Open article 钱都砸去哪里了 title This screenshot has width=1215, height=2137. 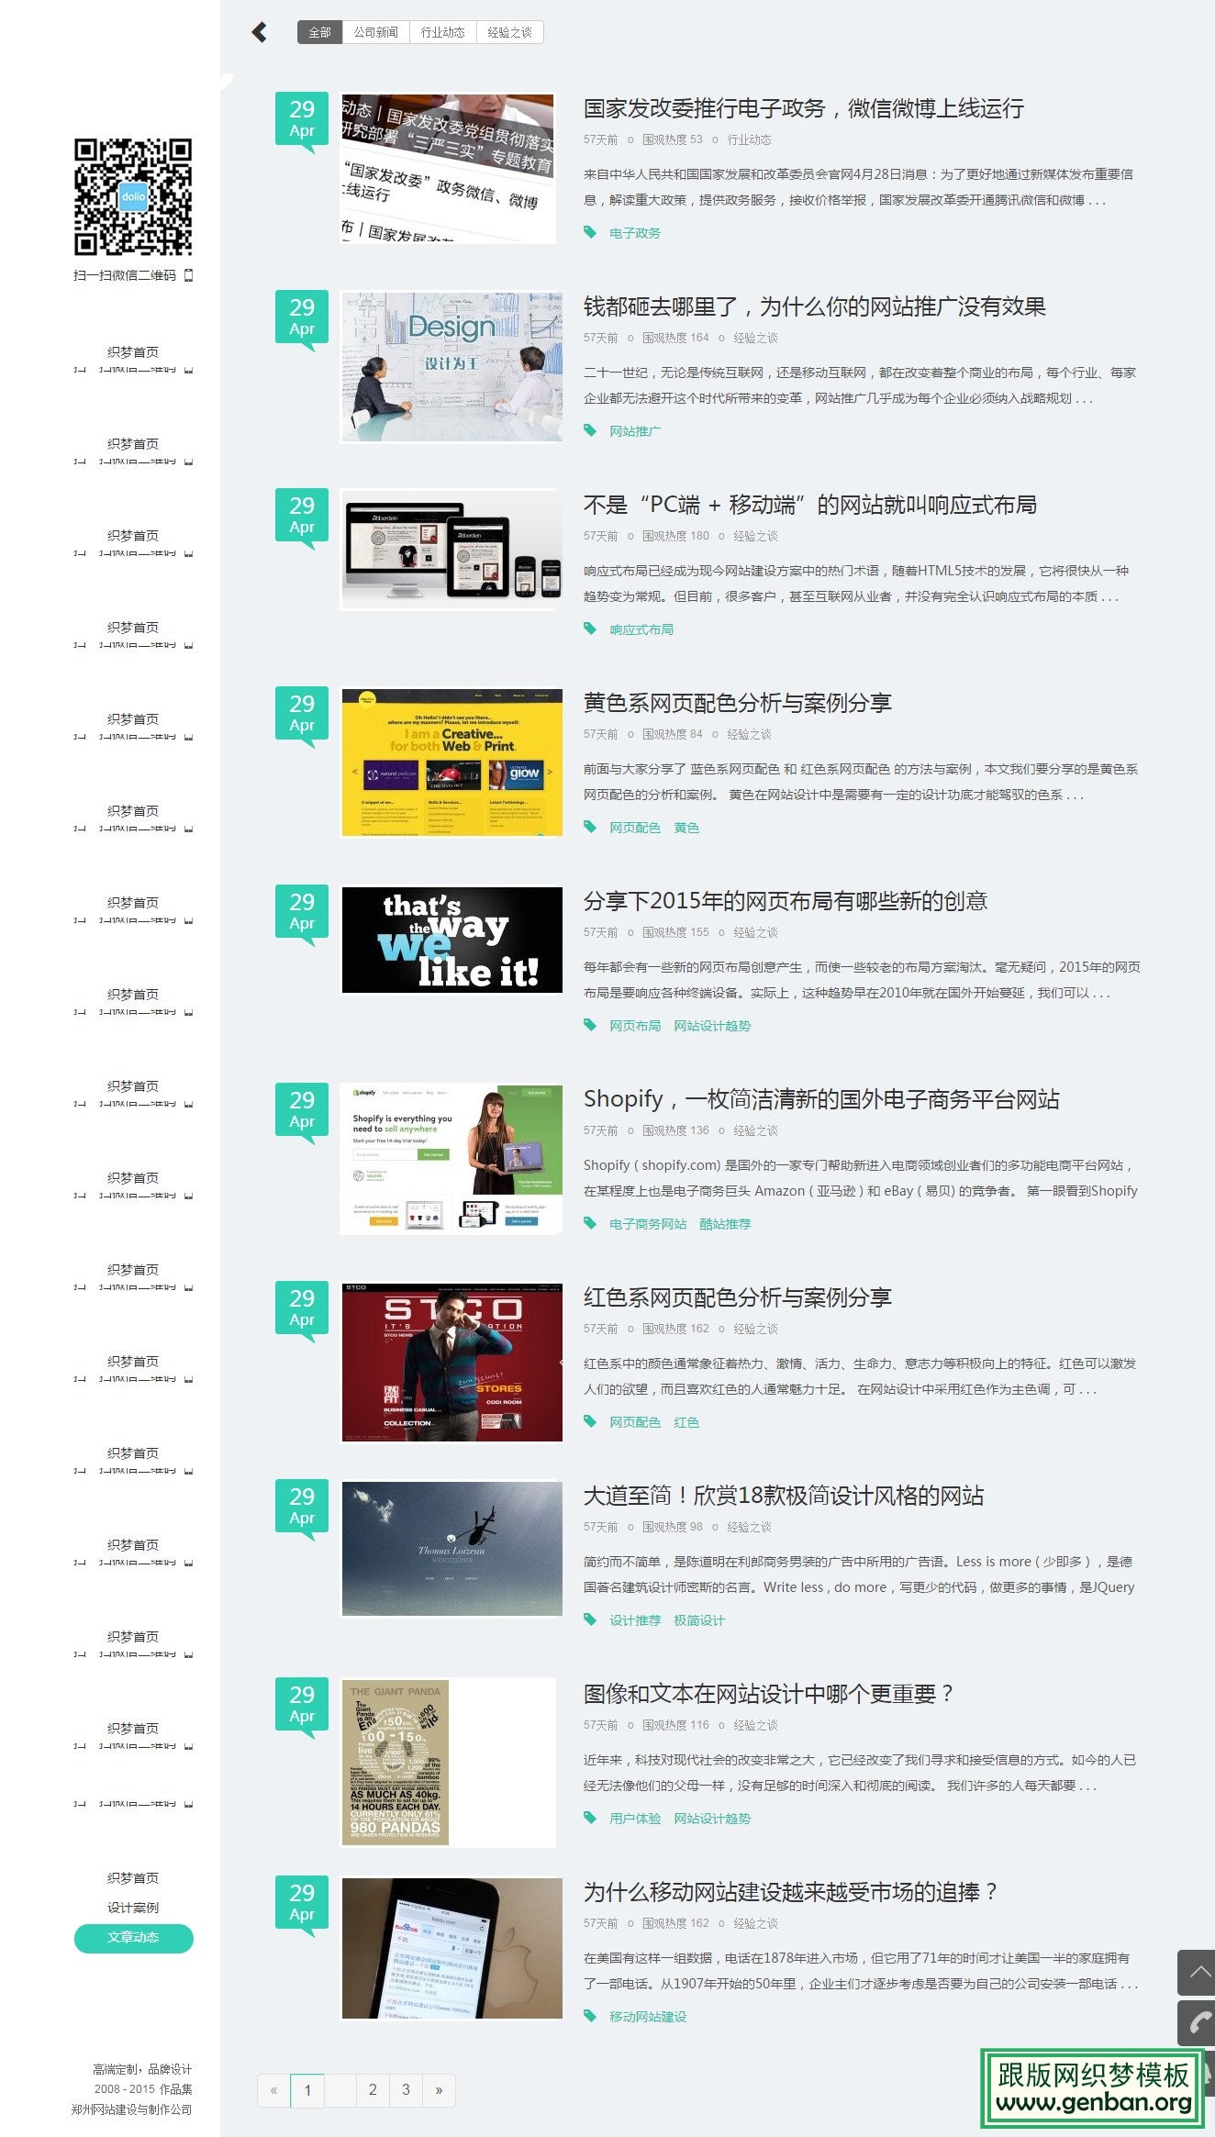pyautogui.click(x=815, y=306)
